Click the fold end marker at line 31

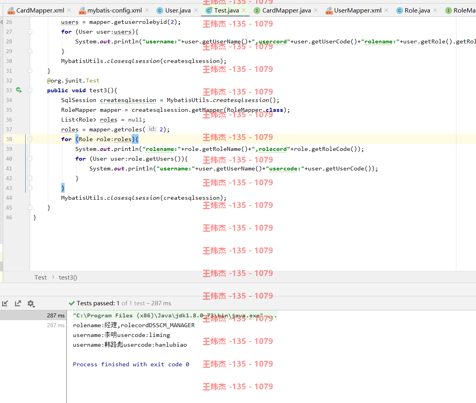pos(30,71)
